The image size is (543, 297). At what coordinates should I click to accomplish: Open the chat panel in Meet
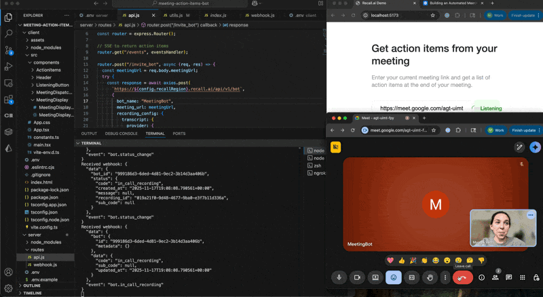point(508,277)
